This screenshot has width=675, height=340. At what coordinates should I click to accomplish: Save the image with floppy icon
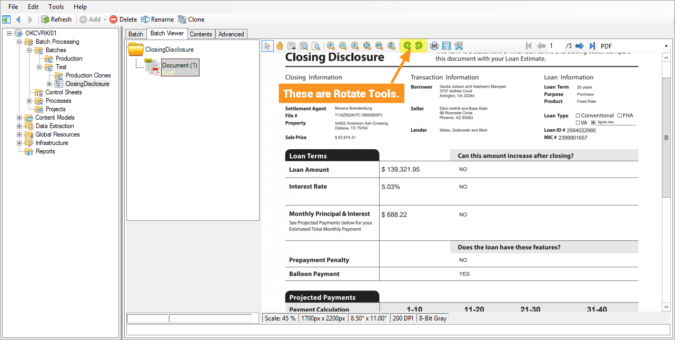(x=446, y=46)
